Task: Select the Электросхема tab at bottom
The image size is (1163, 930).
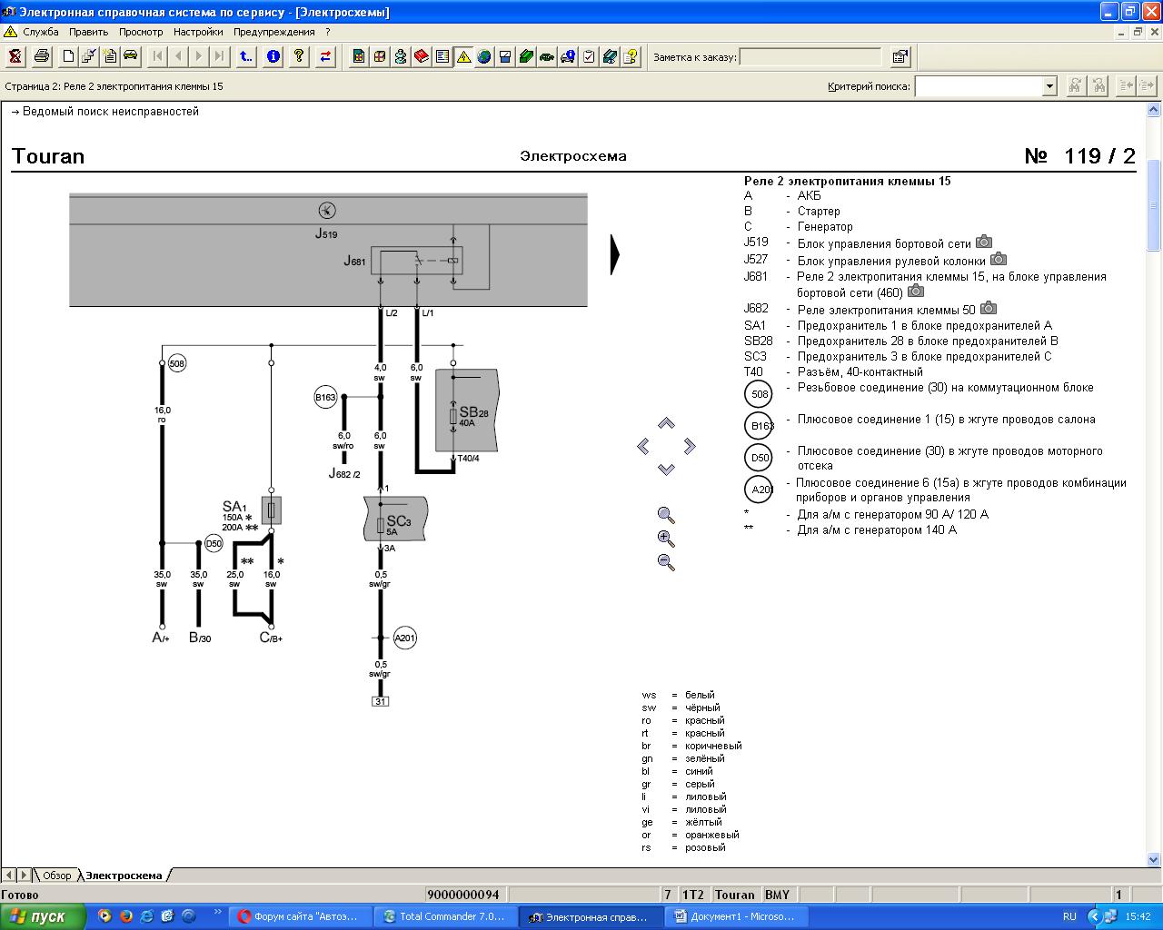Action: [124, 876]
